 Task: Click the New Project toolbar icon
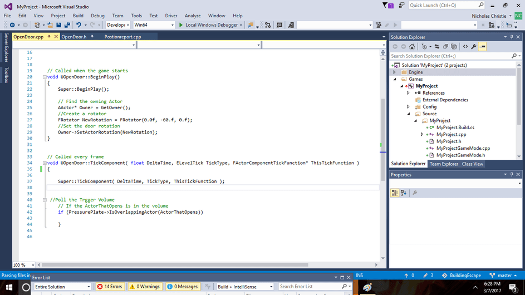pos(37,25)
